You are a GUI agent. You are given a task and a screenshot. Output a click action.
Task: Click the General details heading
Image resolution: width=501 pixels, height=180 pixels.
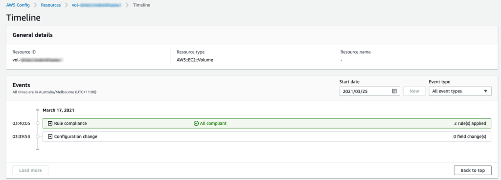[x=33, y=35]
